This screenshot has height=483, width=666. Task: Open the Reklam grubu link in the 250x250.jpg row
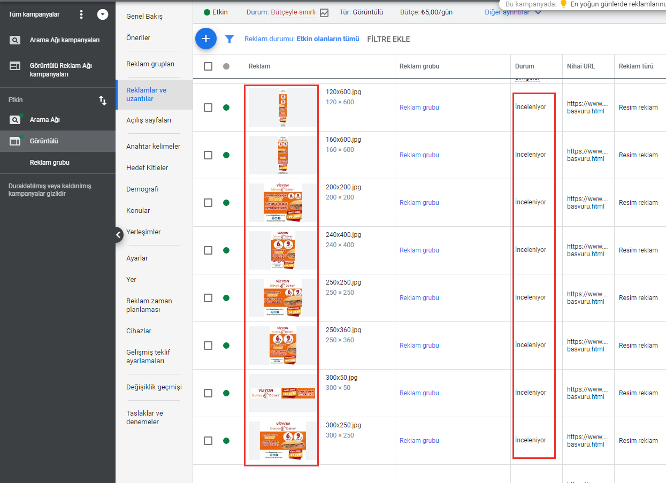coord(419,298)
